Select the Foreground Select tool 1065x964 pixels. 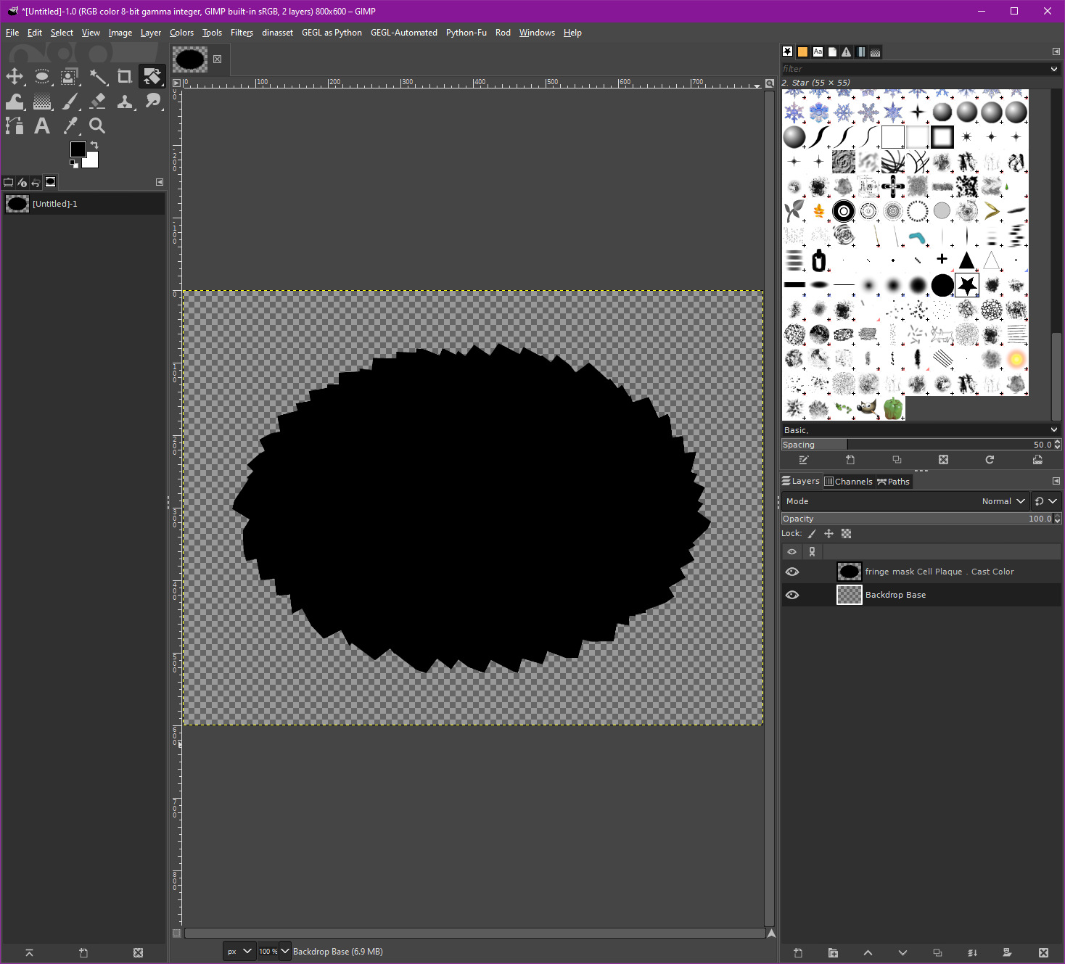pos(70,76)
